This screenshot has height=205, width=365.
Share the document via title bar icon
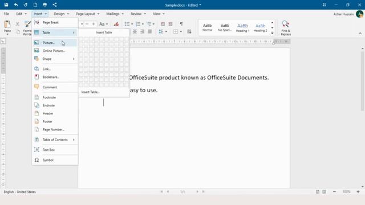click(x=55, y=5)
